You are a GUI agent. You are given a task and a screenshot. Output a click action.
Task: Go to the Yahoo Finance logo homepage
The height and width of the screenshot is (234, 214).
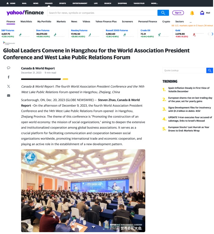[25, 13]
